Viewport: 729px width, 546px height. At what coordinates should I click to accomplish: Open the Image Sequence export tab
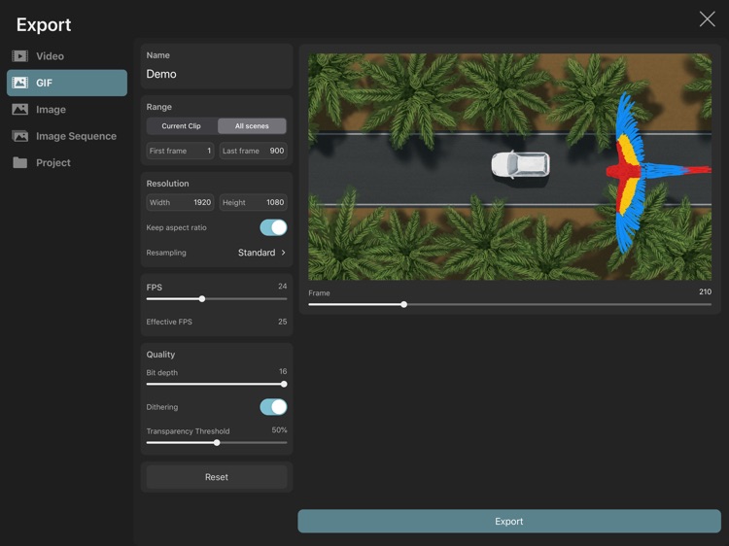pyautogui.click(x=76, y=136)
